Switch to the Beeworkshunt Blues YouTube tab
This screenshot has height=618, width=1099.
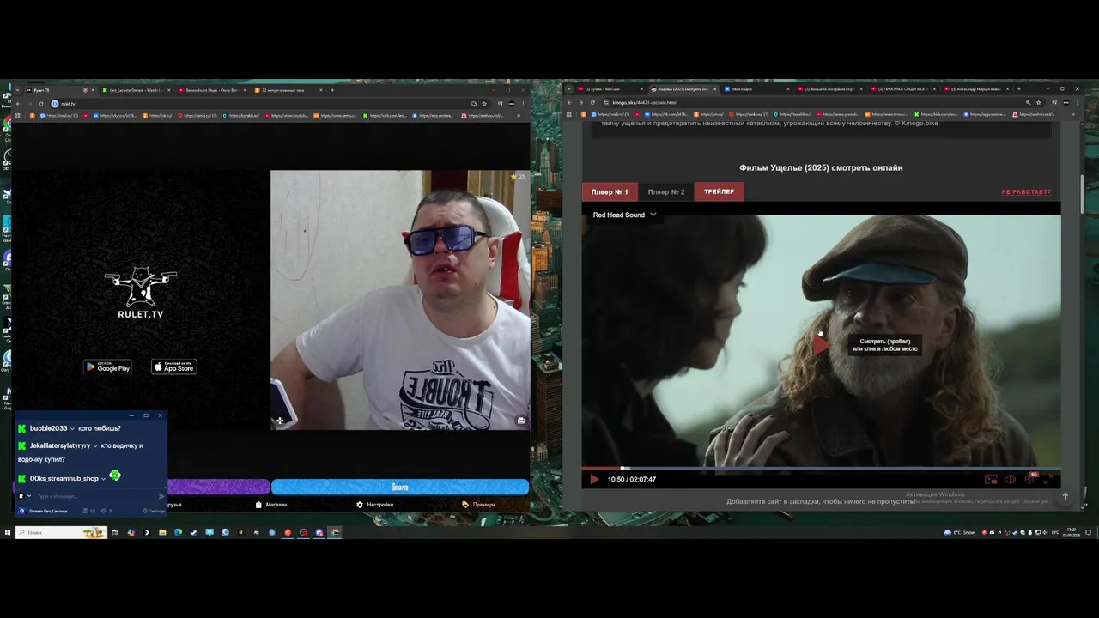coord(212,90)
